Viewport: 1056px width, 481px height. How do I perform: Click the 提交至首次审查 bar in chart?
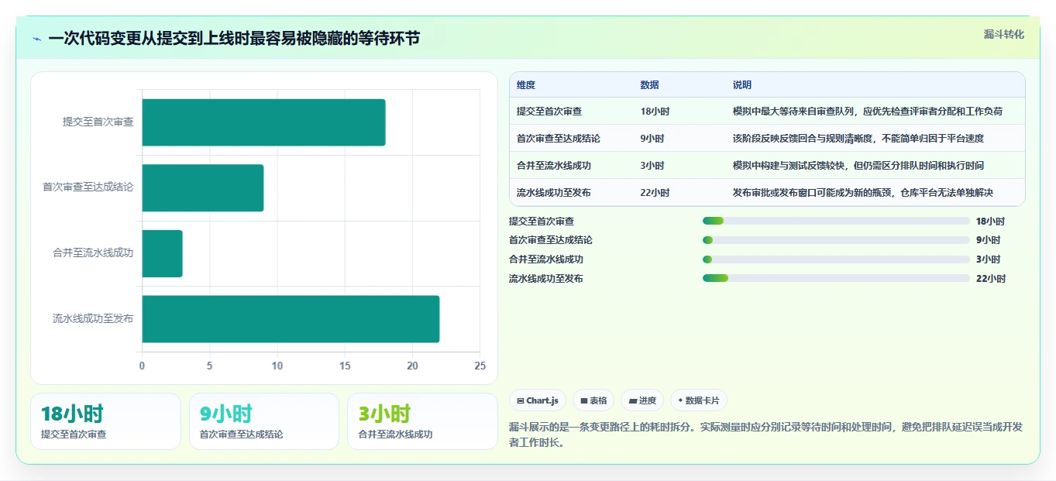point(263,122)
